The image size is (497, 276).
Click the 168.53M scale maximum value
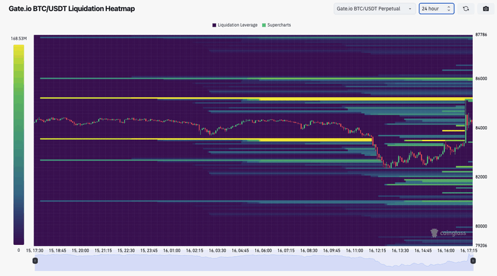tap(19, 39)
